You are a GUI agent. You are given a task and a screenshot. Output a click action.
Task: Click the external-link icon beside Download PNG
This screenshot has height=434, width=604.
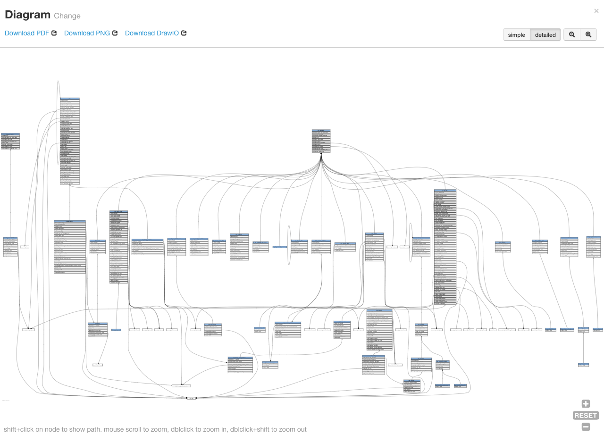click(115, 33)
